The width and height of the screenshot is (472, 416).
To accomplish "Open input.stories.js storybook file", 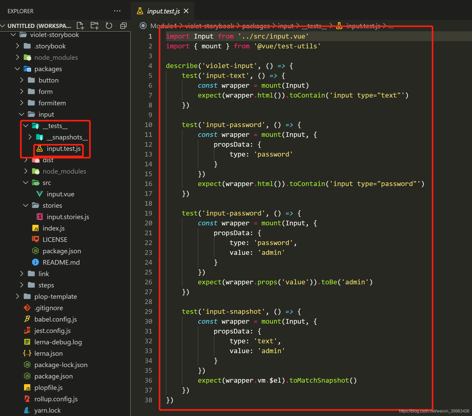I will (68, 217).
